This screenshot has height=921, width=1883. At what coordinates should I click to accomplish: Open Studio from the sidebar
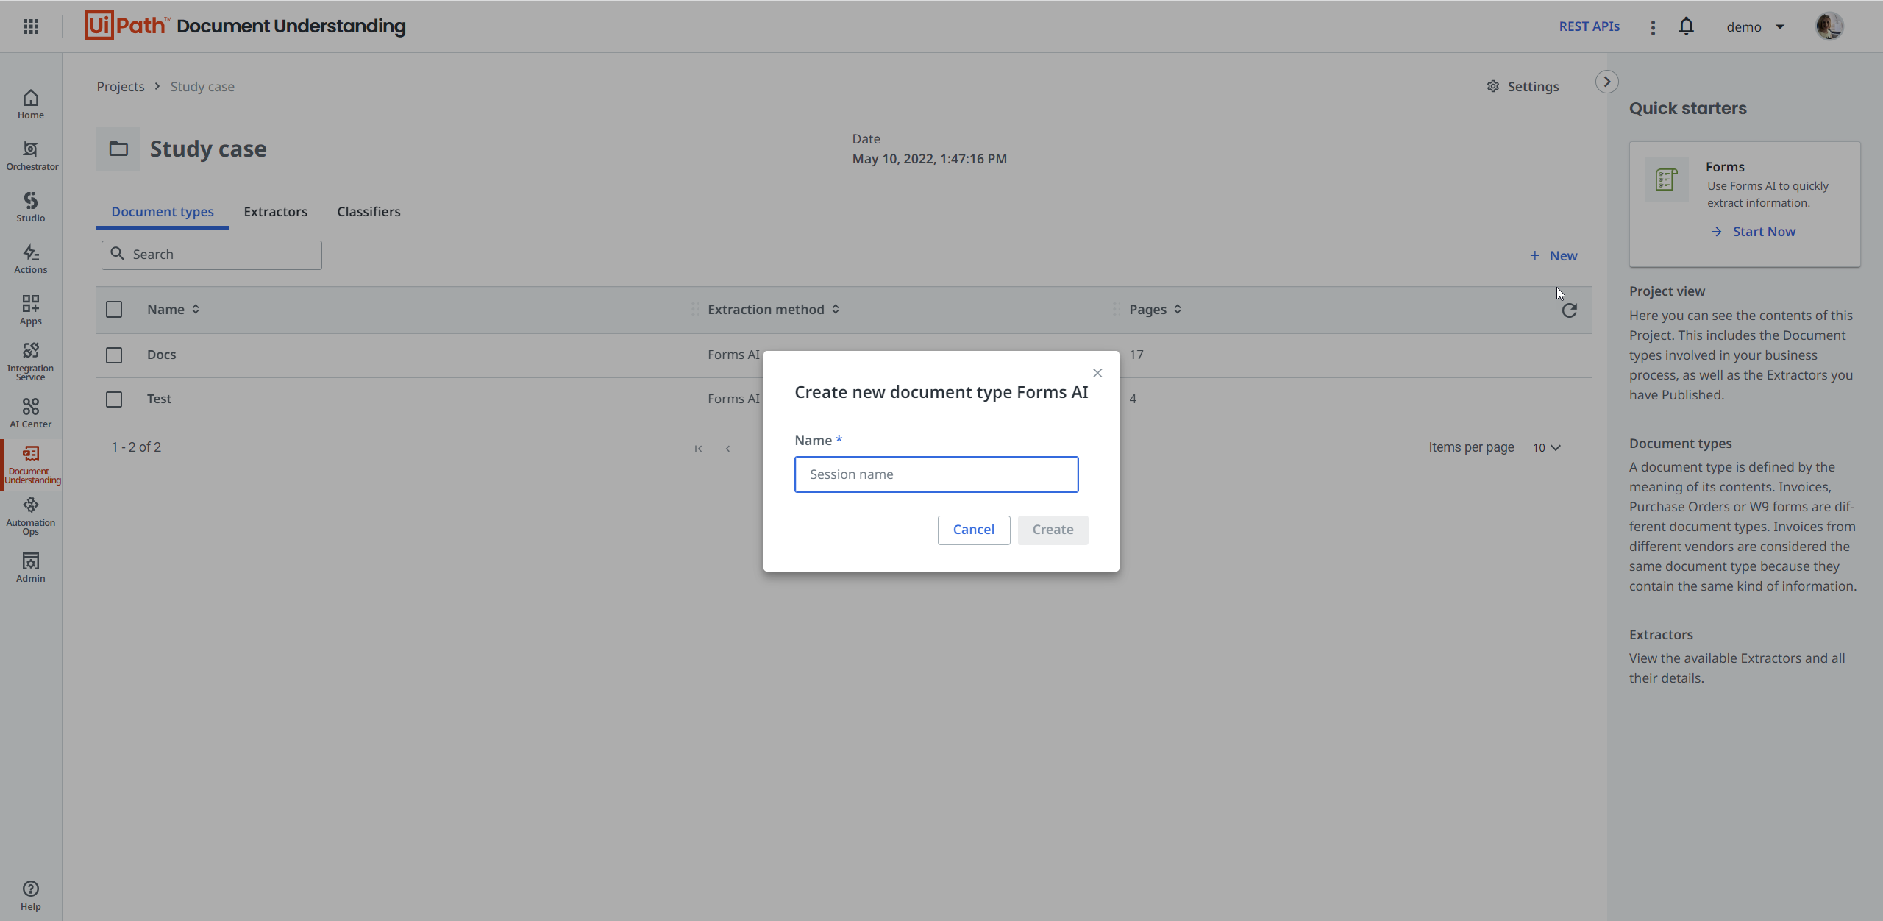click(31, 207)
